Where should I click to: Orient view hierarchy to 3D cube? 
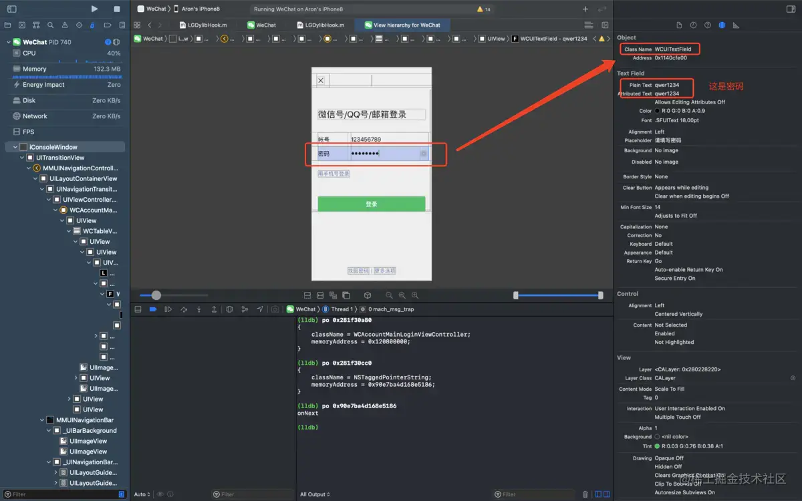pyautogui.click(x=368, y=295)
